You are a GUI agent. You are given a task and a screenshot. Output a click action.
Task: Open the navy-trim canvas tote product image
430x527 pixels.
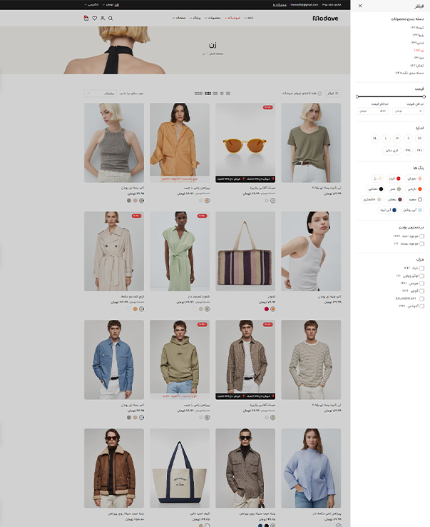click(x=180, y=468)
